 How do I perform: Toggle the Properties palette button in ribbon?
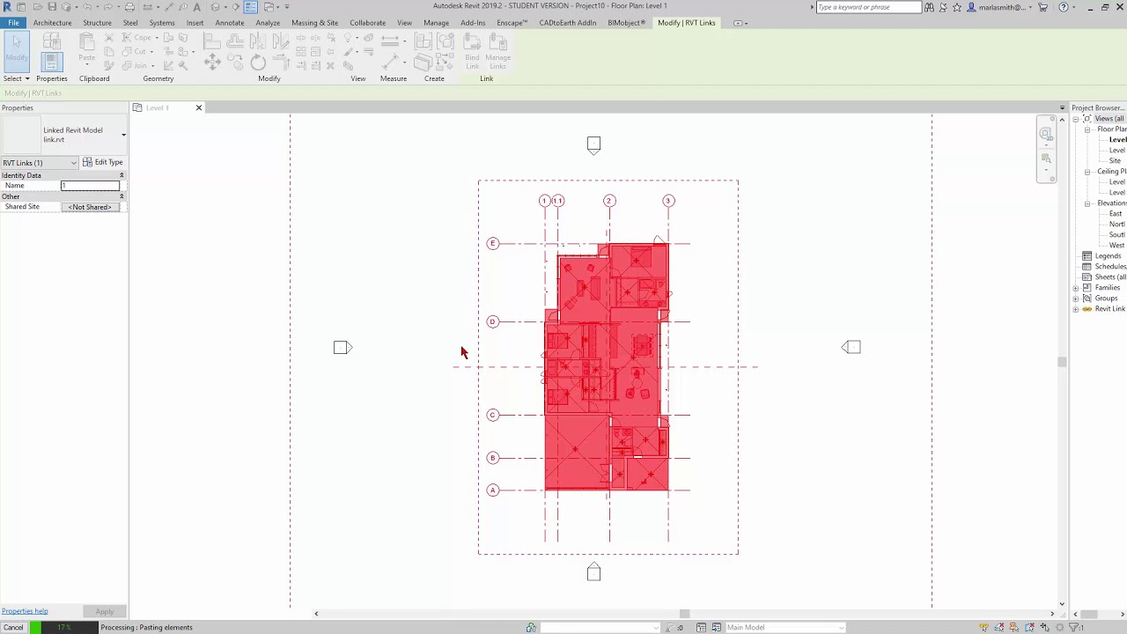(x=52, y=62)
